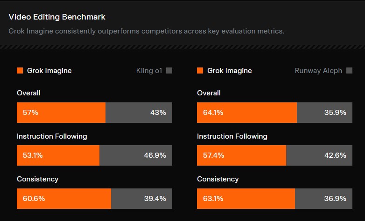Click the gray Runway Aleph legend square
The height and width of the screenshot is (221, 365).
pos(349,71)
